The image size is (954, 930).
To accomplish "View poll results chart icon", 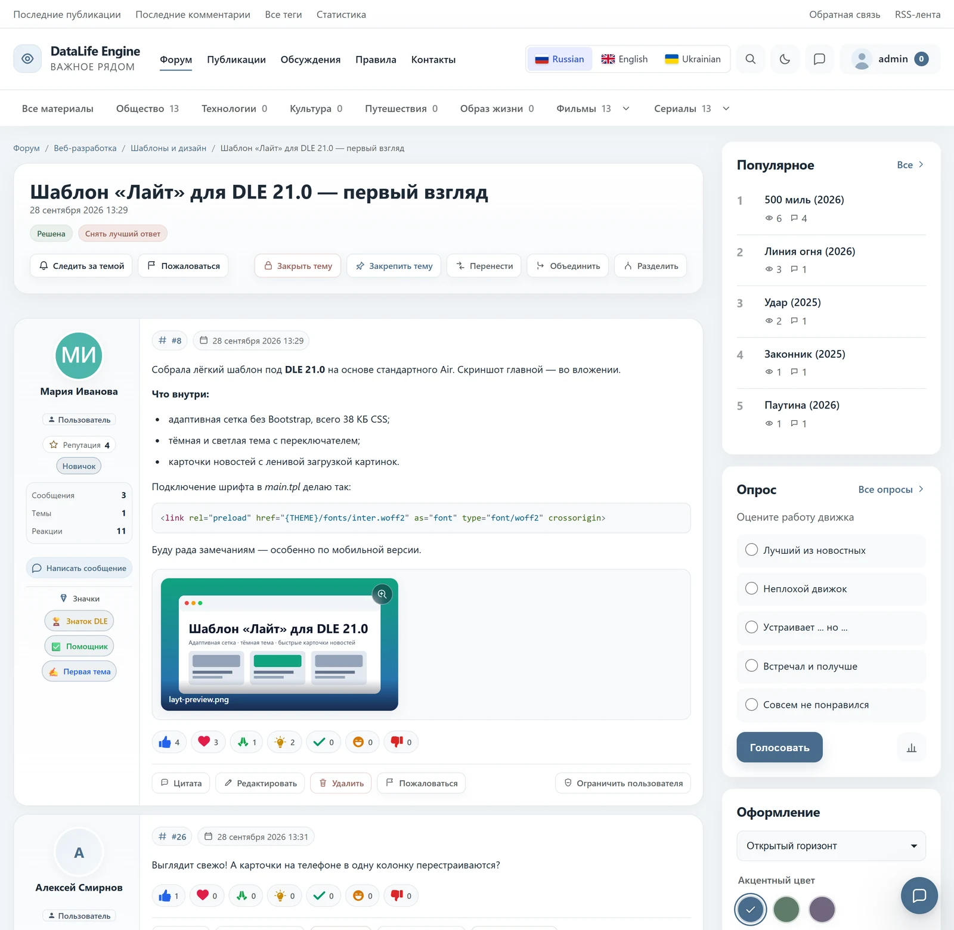I will tap(912, 748).
